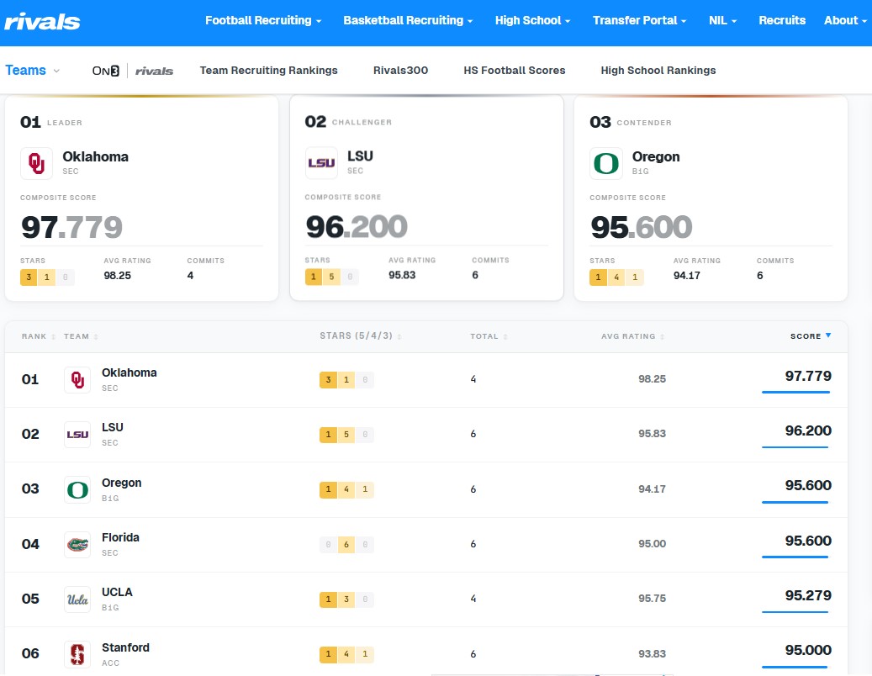Screen dimensions: 872x676
Task: Sort by the Stars (5/4/3) column
Action: [361, 335]
